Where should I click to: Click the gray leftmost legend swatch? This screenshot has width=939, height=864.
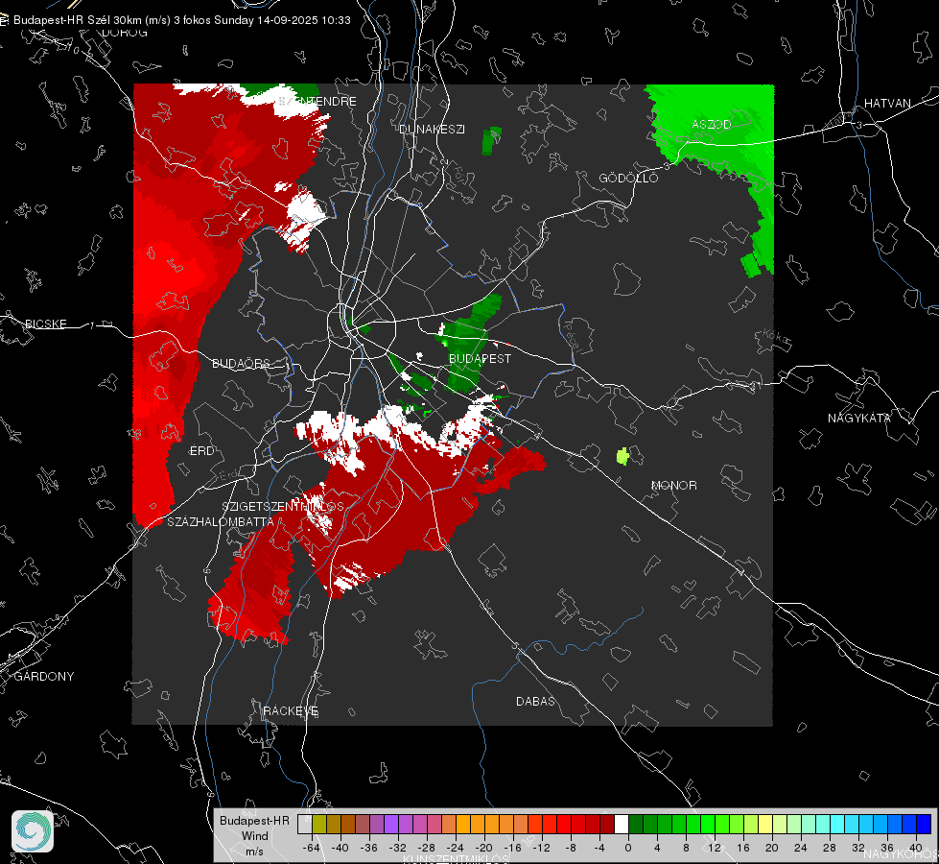(x=305, y=825)
